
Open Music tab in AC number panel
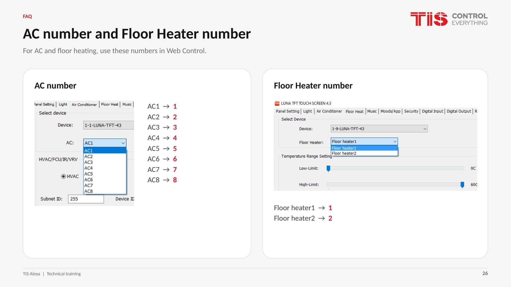tap(127, 104)
